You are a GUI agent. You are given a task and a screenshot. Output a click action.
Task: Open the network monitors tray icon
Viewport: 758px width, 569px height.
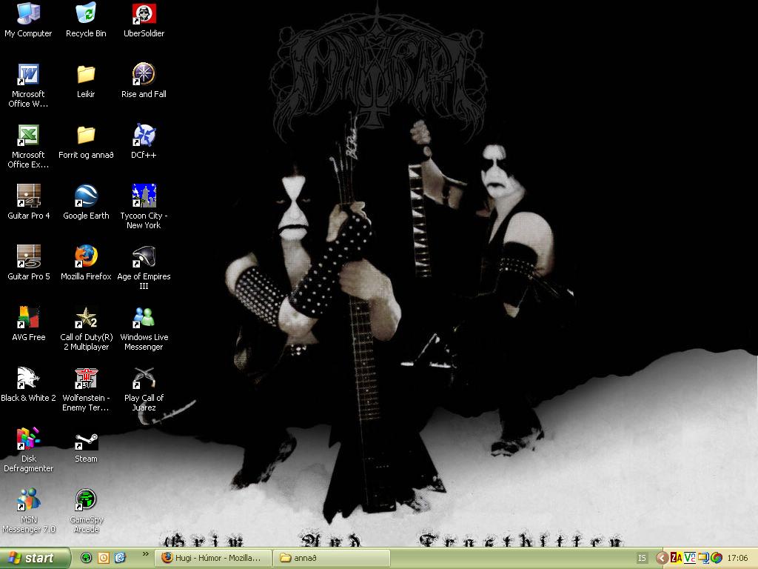point(703,558)
